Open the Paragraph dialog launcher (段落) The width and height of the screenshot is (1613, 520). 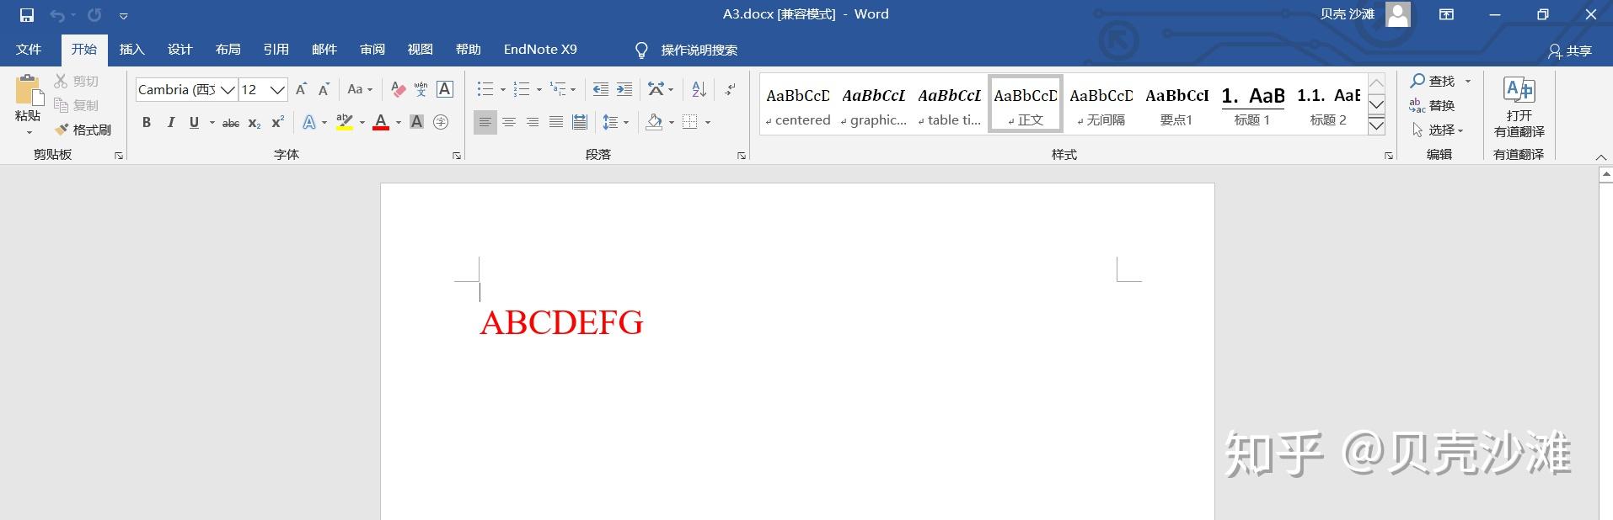742,156
